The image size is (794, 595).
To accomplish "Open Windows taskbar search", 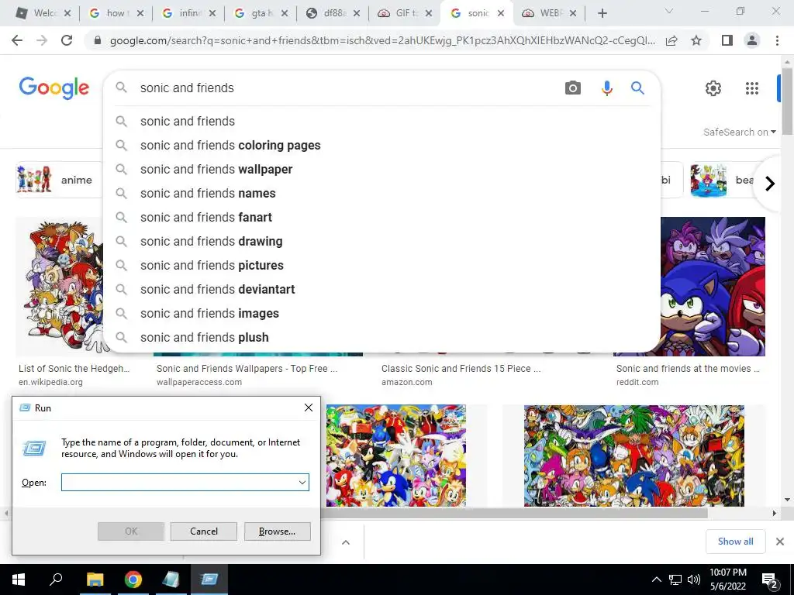I will (56, 580).
